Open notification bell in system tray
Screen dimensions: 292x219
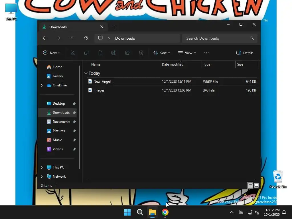284,212
